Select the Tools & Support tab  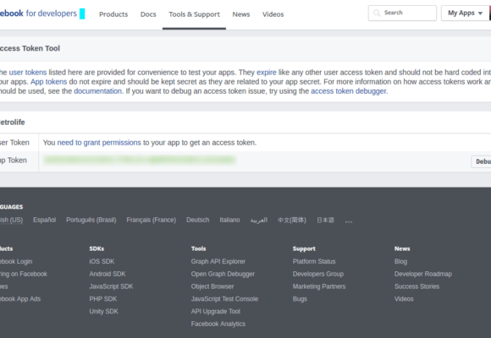(194, 14)
